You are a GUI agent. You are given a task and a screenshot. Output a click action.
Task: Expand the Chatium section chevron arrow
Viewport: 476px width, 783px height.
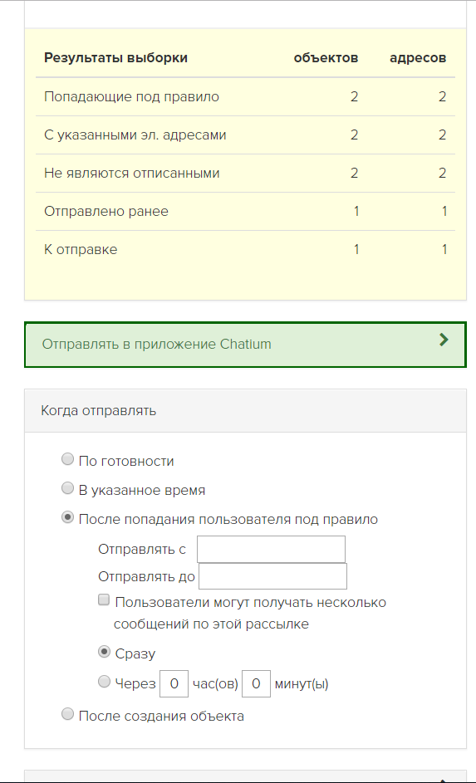point(444,340)
